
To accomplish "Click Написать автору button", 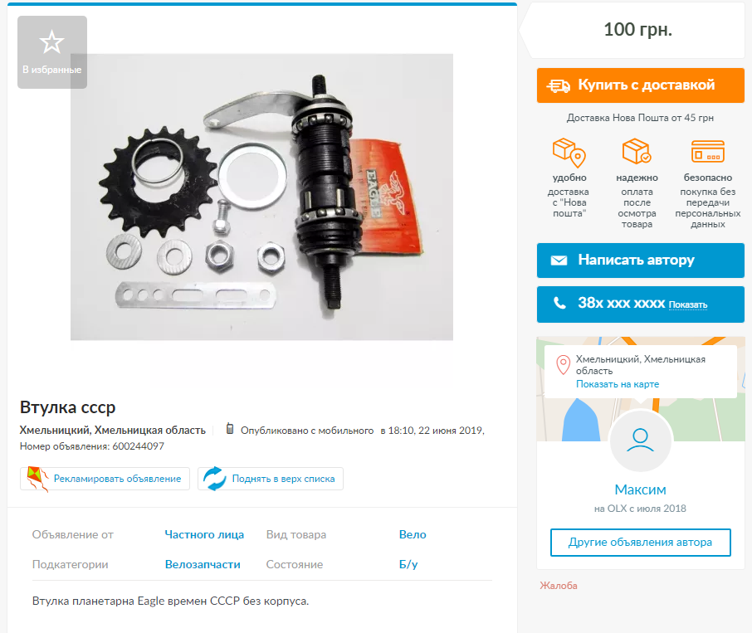I will coord(640,261).
